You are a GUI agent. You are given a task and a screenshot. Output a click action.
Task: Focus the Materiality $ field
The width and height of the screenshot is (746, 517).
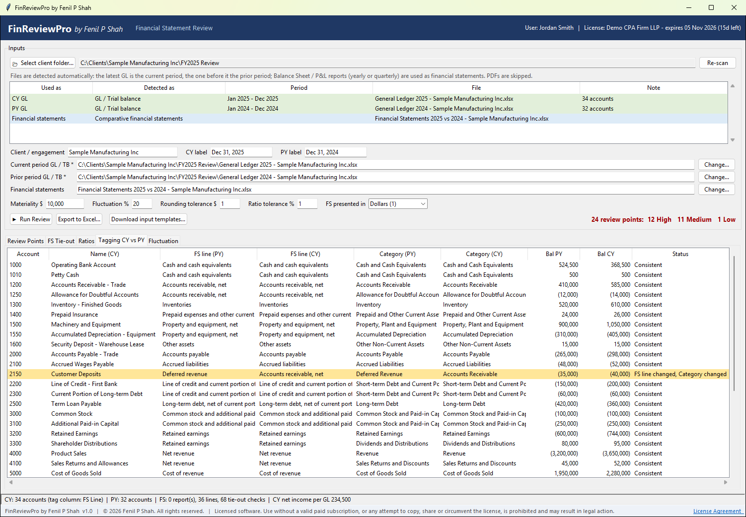65,204
